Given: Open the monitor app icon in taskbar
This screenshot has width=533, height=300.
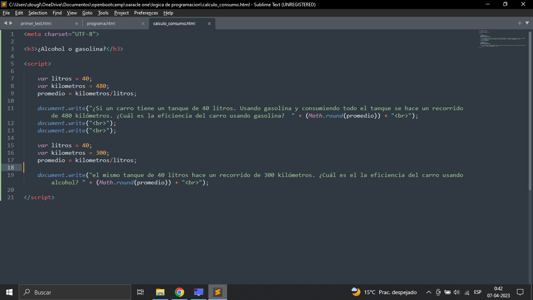Looking at the screenshot, I should (199, 292).
